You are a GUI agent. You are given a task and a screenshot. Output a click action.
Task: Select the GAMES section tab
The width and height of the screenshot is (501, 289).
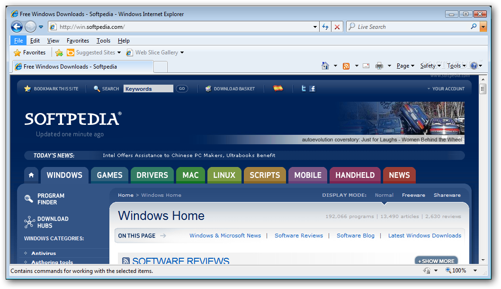click(109, 175)
